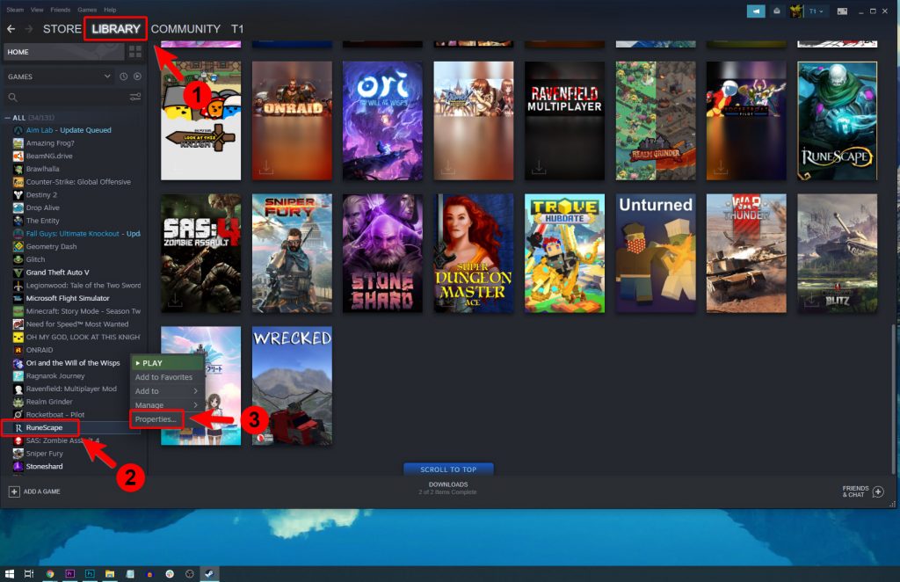Screen dimensions: 900x582
Task: Click PLAY in the context menu
Action: point(166,363)
